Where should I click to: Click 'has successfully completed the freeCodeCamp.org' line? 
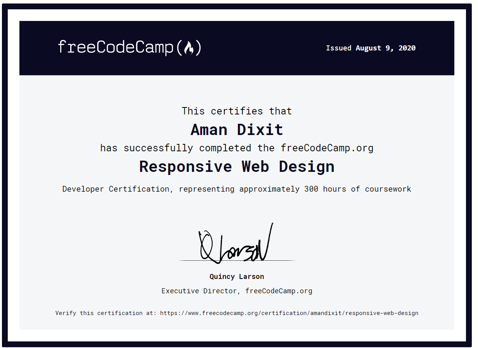(x=237, y=148)
